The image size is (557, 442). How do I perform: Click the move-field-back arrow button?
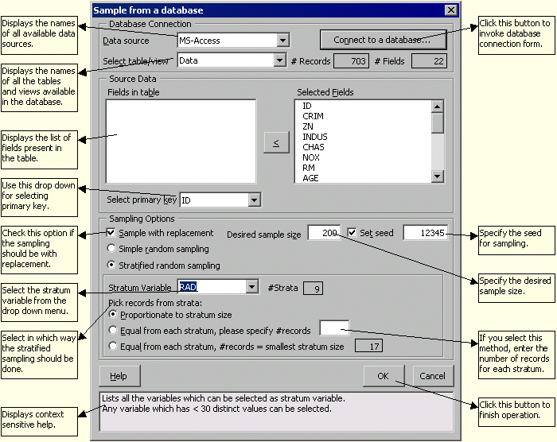tap(276, 143)
